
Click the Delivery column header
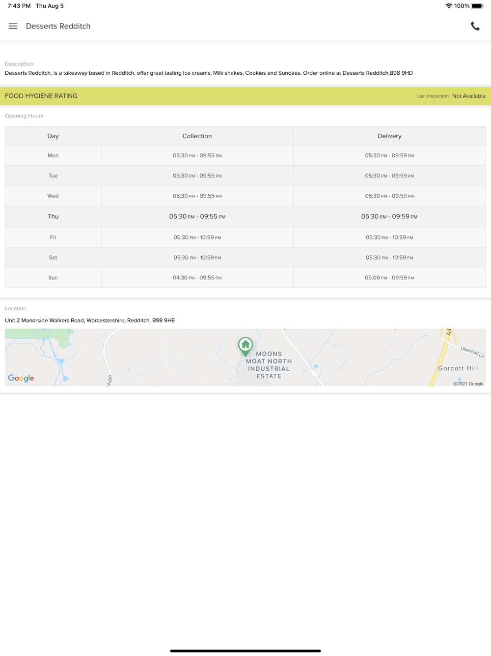pyautogui.click(x=389, y=136)
